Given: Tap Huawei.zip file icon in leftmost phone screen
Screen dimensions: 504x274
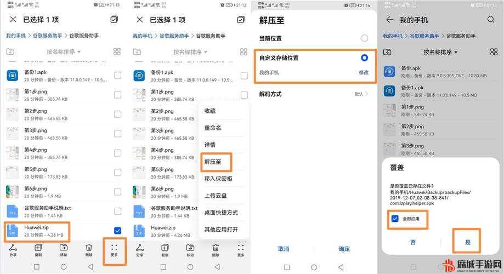Looking at the screenshot, I should [12, 230].
